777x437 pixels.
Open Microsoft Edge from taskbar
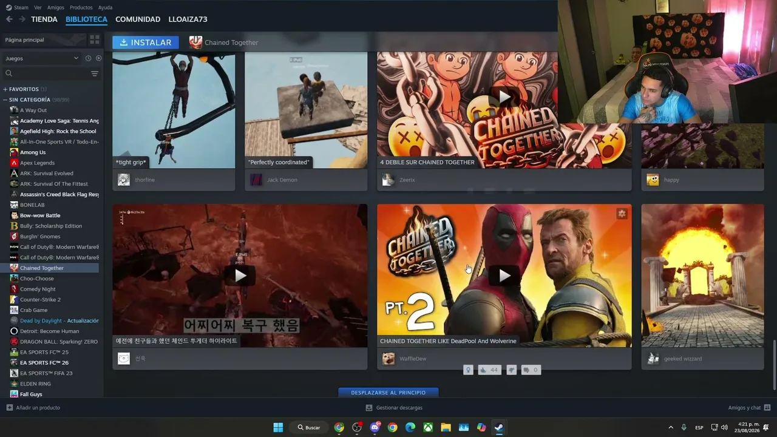pyautogui.click(x=410, y=427)
